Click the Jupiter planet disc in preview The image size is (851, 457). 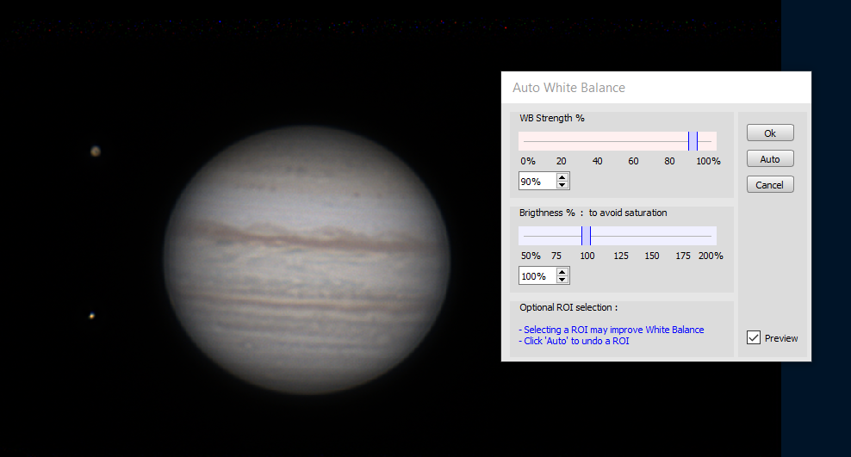(x=307, y=260)
